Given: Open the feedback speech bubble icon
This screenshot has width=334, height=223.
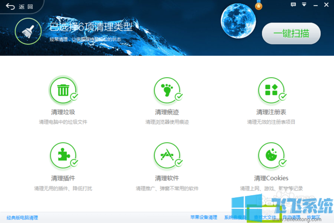Looking at the screenshot, I should point(293,5).
